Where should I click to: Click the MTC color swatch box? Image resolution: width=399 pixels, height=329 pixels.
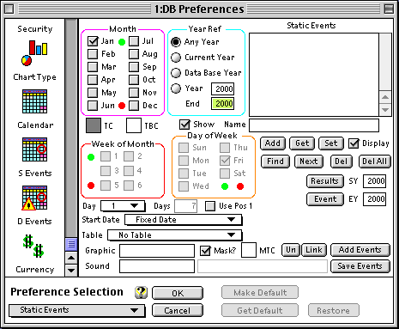pos(249,250)
